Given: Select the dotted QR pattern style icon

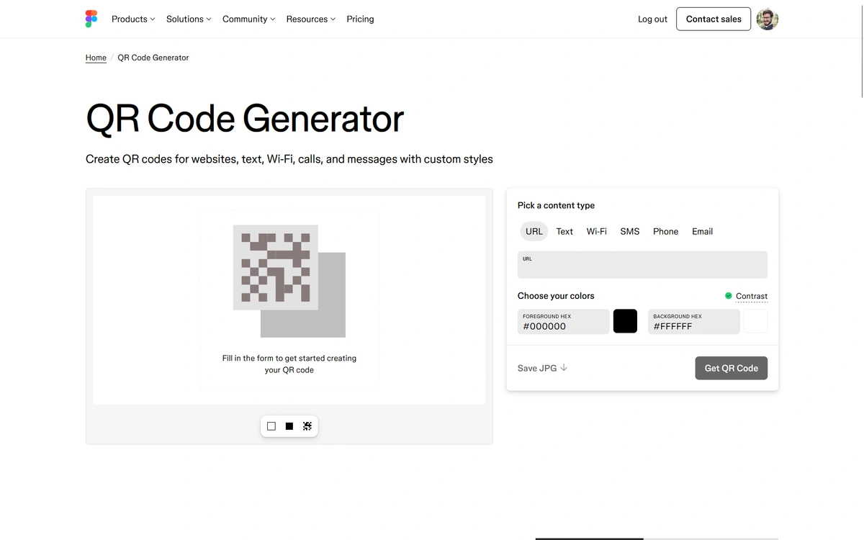Looking at the screenshot, I should 307,426.
